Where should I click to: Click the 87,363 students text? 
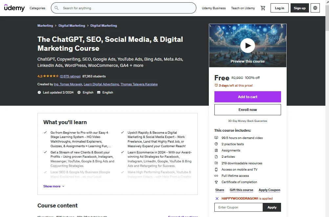94,76
